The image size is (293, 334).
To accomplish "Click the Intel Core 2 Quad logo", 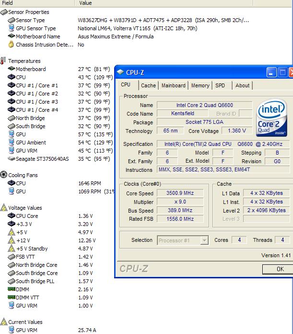I will [271, 118].
